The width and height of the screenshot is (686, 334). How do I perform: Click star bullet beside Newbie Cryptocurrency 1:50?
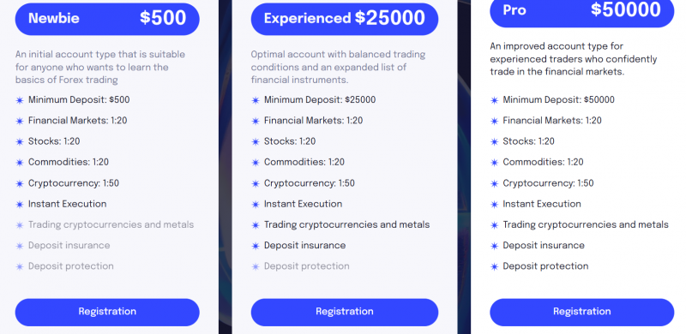[x=20, y=183]
